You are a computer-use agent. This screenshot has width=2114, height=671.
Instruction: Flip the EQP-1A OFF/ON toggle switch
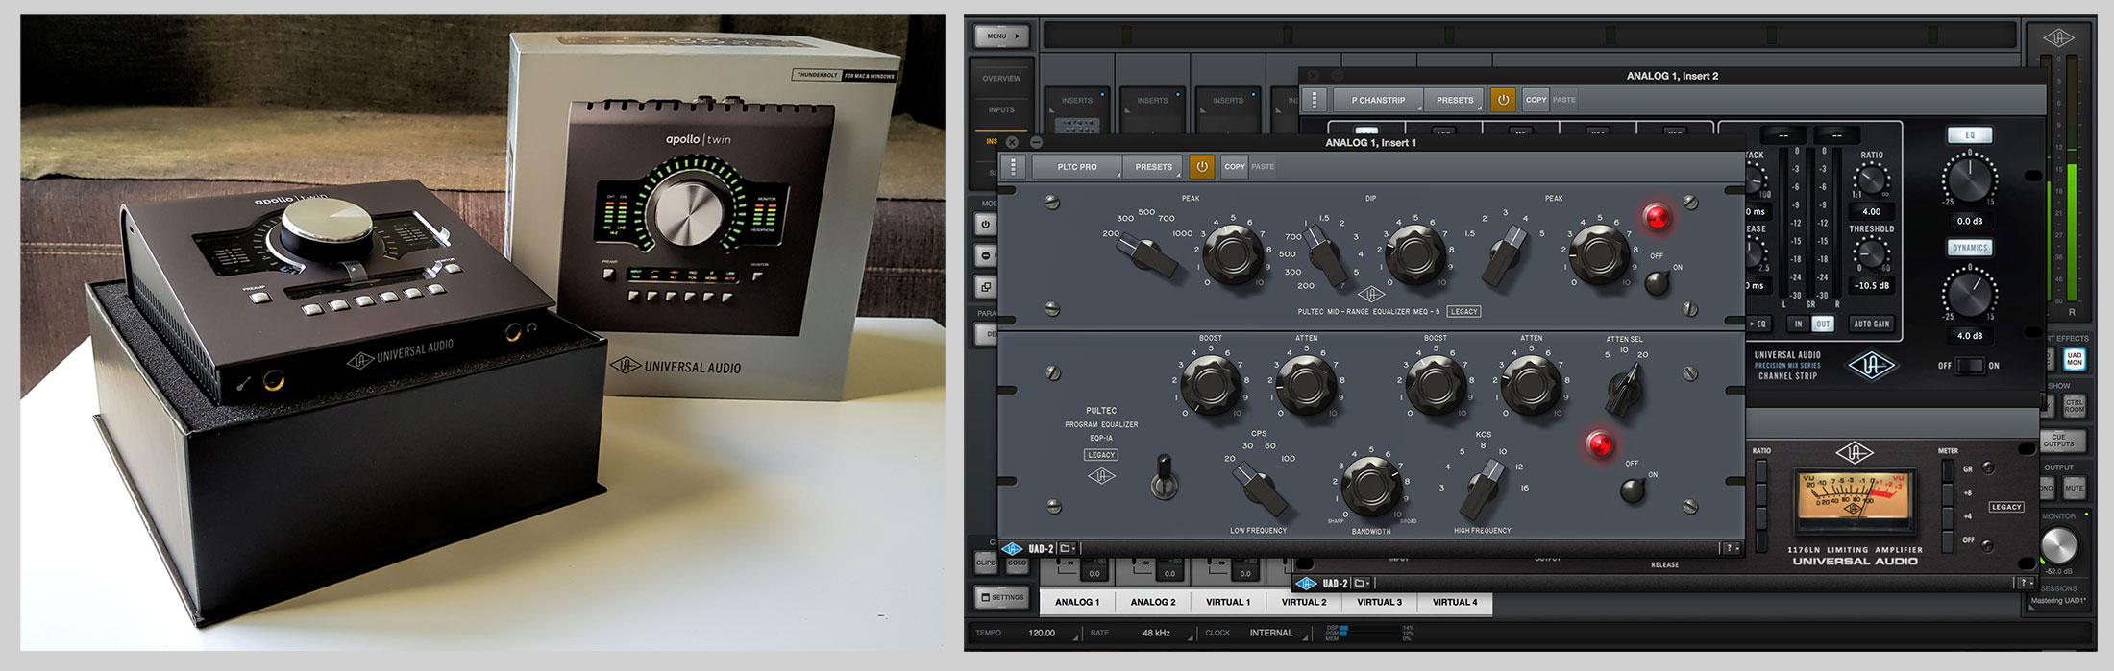click(1632, 491)
